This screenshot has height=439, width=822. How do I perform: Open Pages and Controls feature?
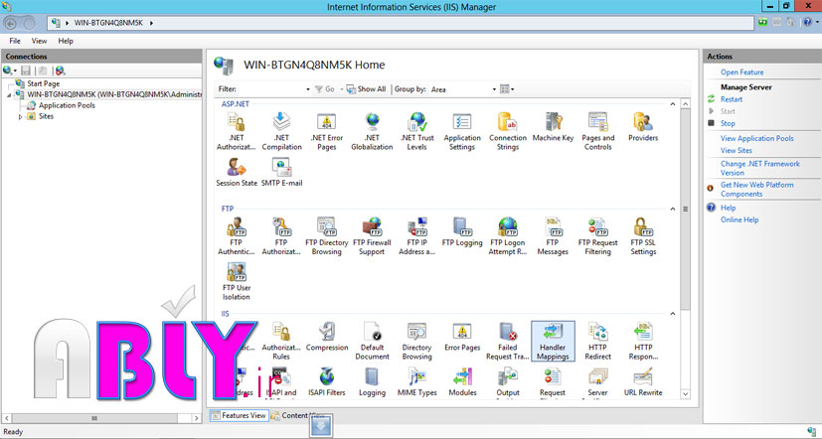pyautogui.click(x=598, y=132)
